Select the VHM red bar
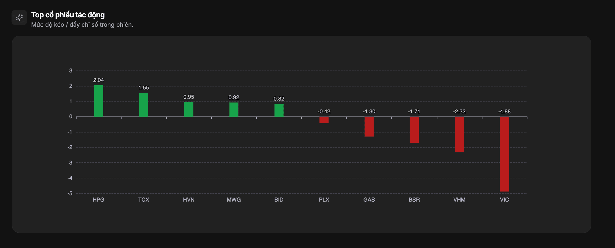Screen dimensions: 615x248 click(x=459, y=135)
